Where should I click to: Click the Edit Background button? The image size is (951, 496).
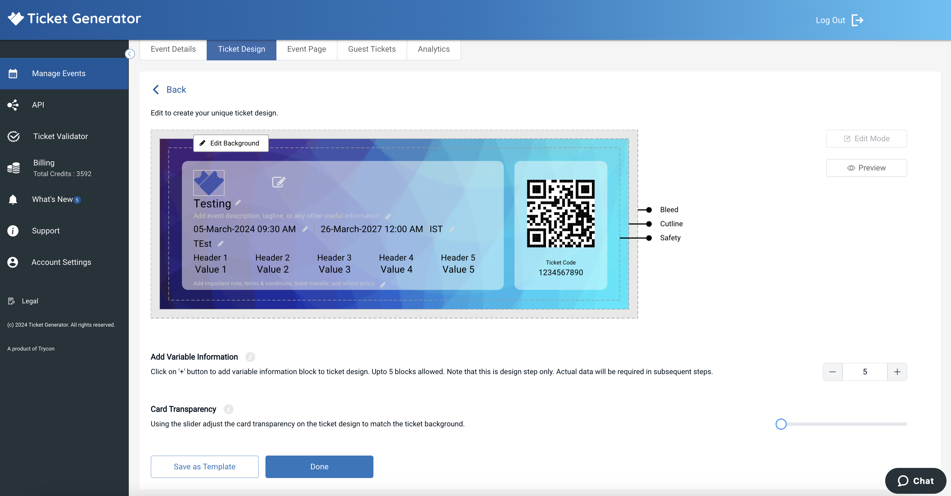point(230,143)
